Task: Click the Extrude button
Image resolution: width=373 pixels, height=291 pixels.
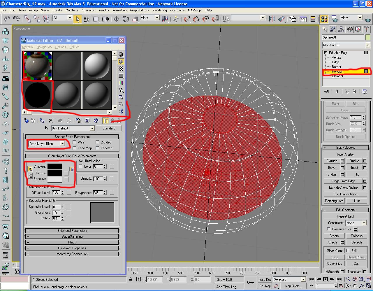Action: (x=332, y=161)
